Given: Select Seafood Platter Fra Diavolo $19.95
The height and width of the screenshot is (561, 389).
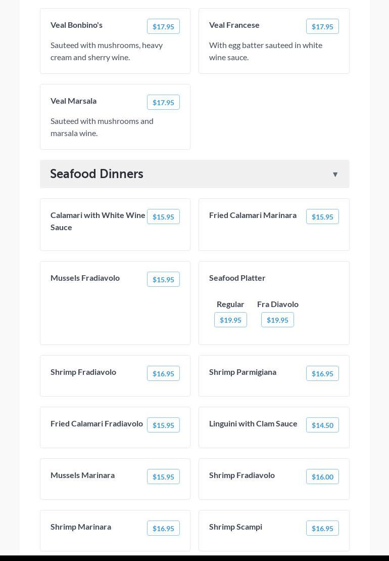Looking at the screenshot, I should [x=277, y=320].
